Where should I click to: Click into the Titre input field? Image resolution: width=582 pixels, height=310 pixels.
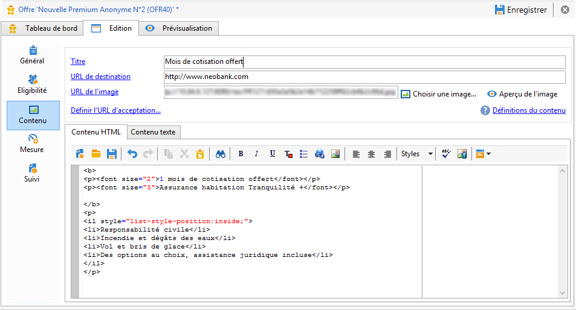pyautogui.click(x=364, y=62)
